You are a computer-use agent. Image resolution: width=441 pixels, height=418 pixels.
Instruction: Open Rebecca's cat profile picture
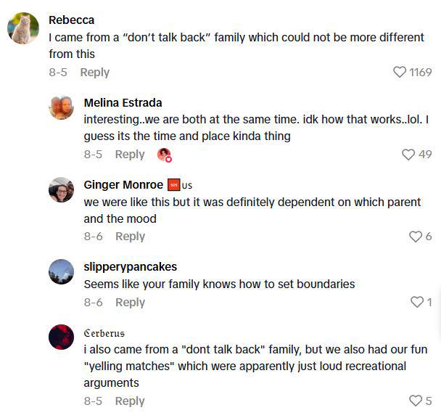click(23, 28)
